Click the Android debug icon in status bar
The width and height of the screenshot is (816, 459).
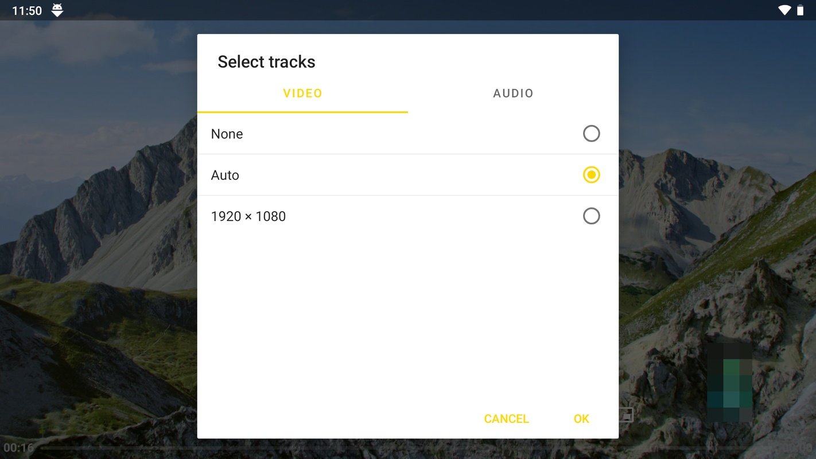pos(57,10)
